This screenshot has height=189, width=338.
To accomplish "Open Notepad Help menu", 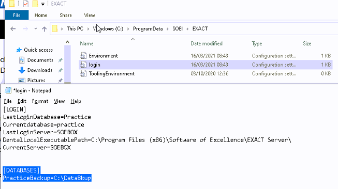I will coord(76,101).
